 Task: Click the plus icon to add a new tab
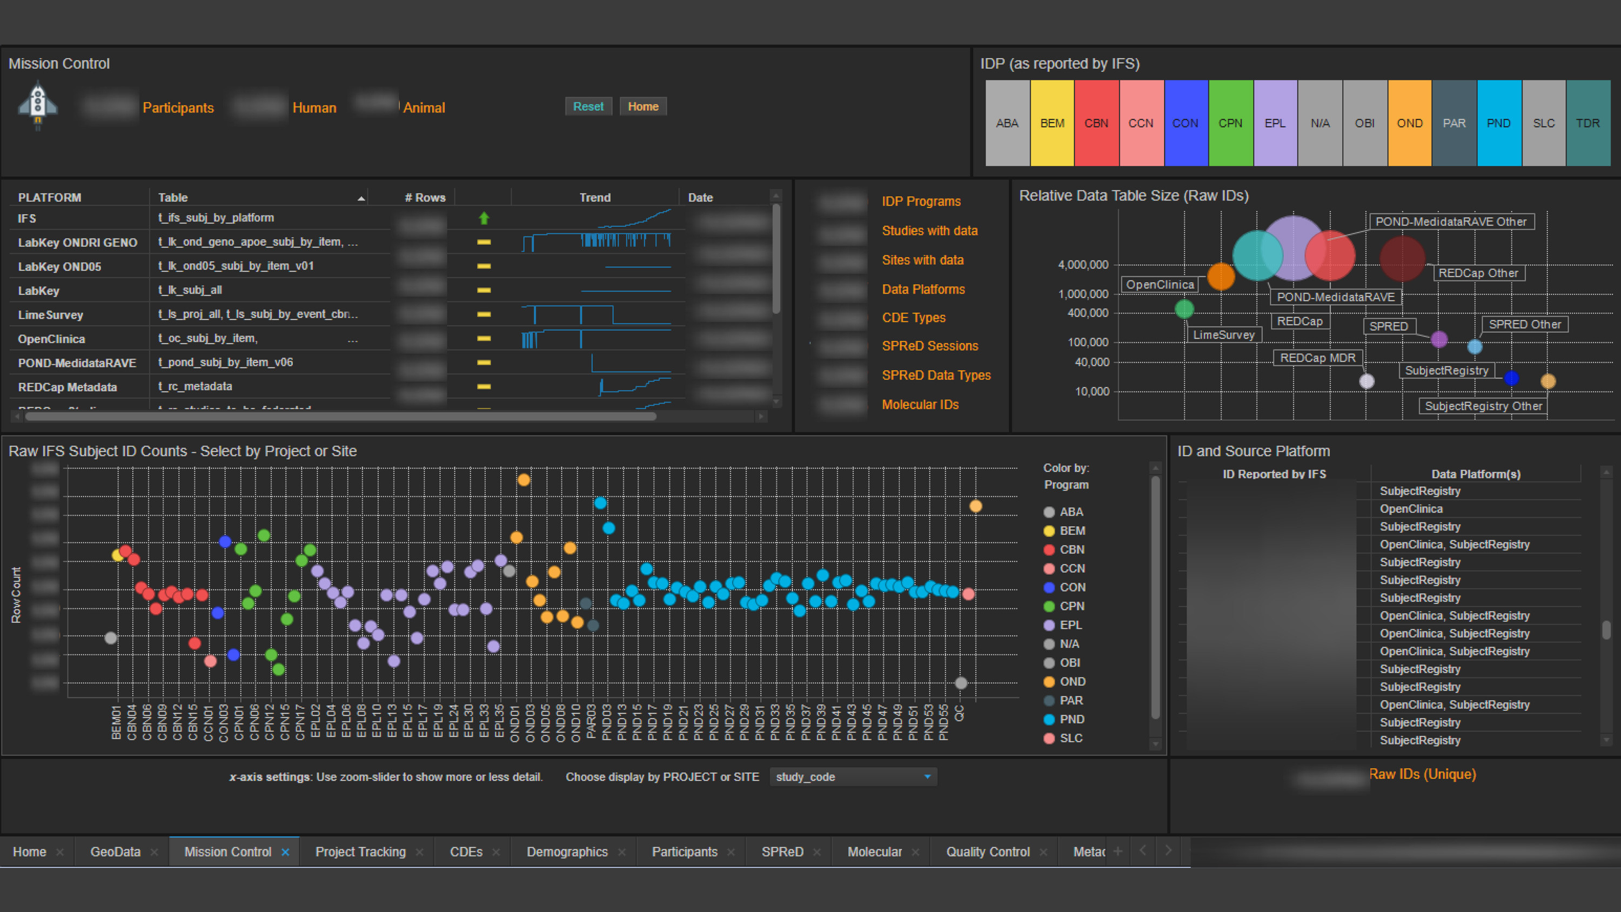click(x=1118, y=851)
